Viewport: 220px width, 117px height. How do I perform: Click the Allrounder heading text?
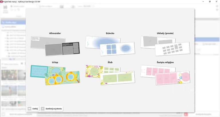click(55, 33)
